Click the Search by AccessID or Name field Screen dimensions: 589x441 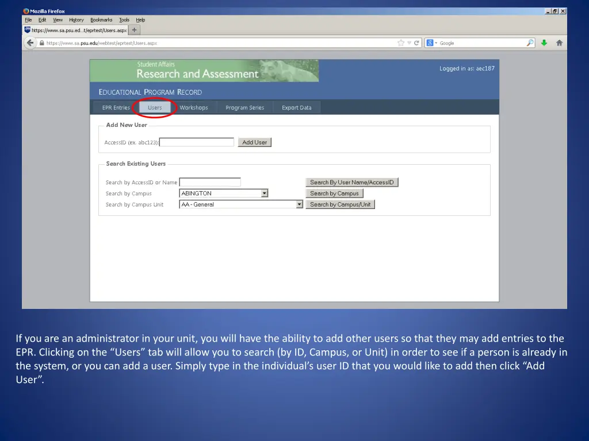click(210, 182)
